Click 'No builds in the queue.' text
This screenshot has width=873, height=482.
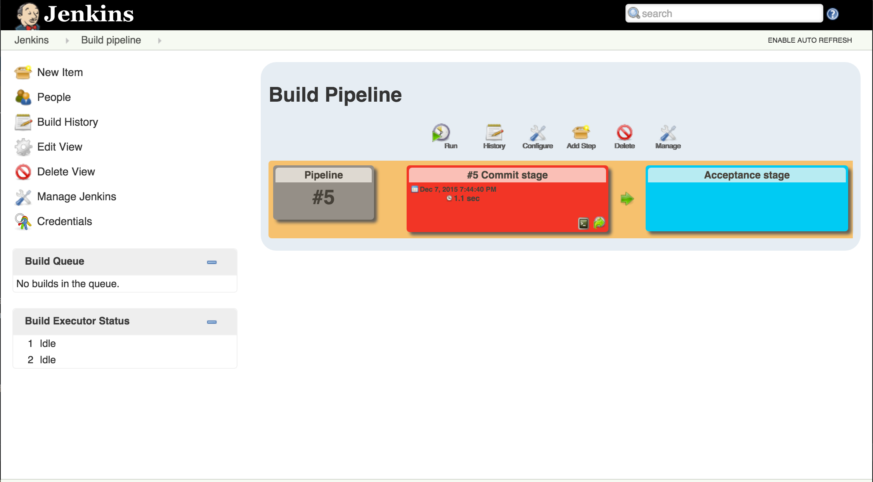click(68, 284)
